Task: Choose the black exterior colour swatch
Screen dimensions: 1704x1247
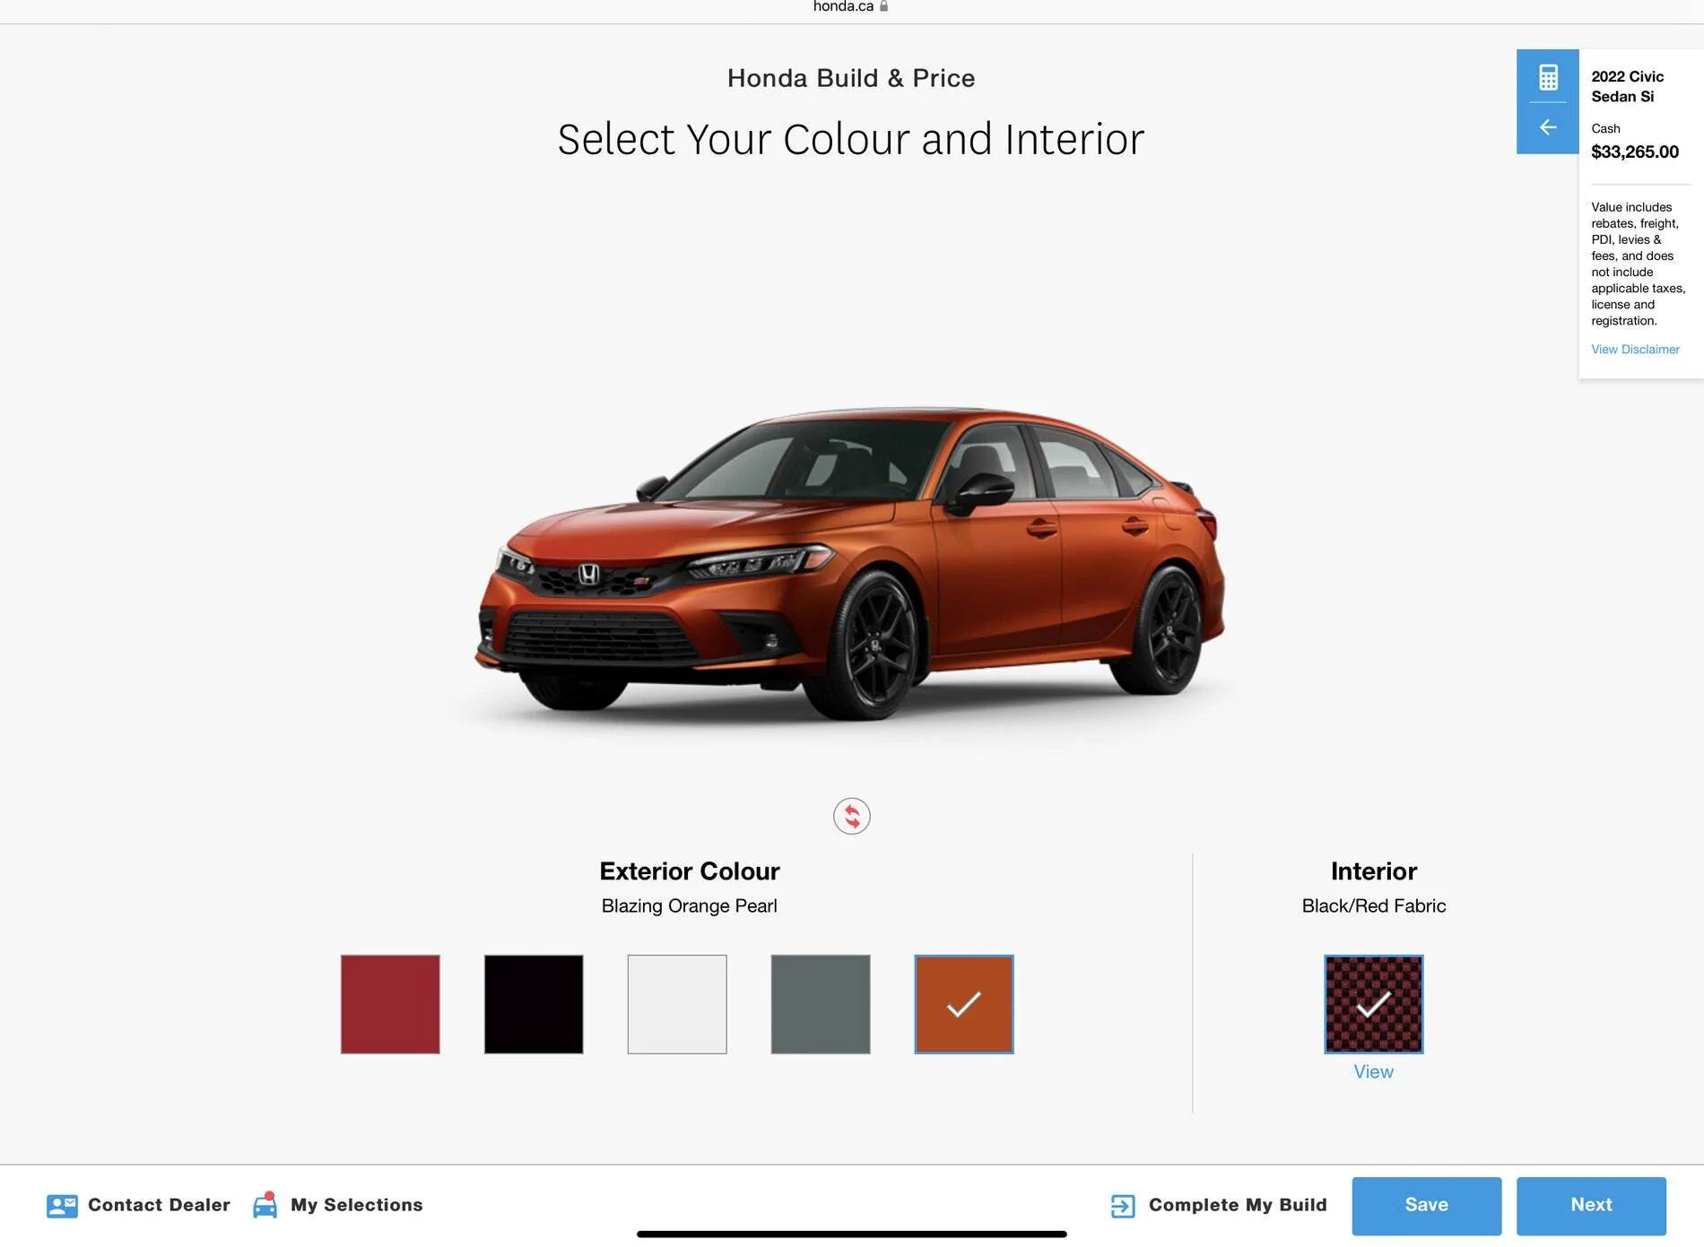Action: tap(534, 1004)
